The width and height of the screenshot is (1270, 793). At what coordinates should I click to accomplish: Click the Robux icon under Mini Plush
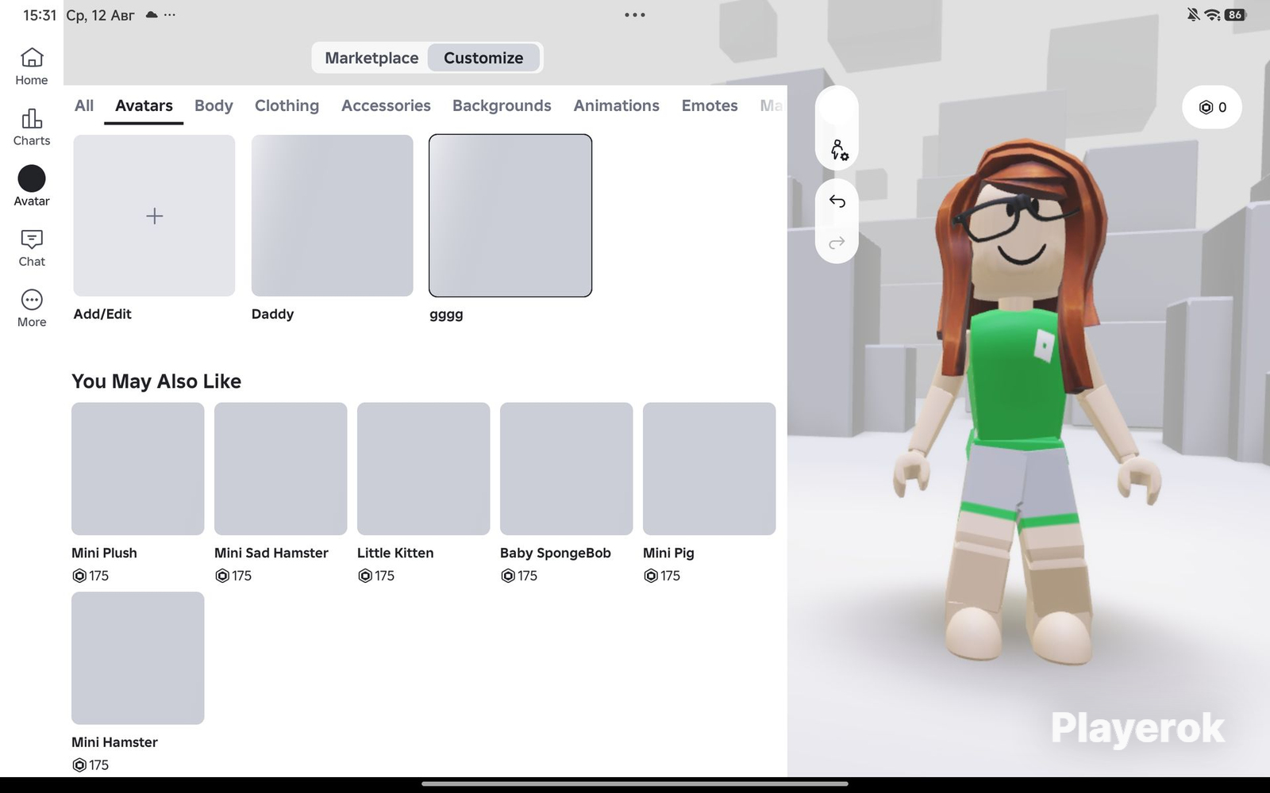coord(79,576)
